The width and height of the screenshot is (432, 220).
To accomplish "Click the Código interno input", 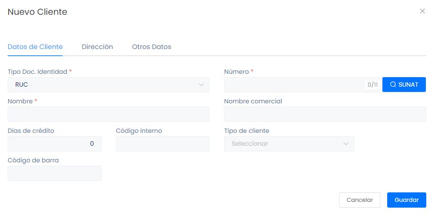I will (163, 144).
